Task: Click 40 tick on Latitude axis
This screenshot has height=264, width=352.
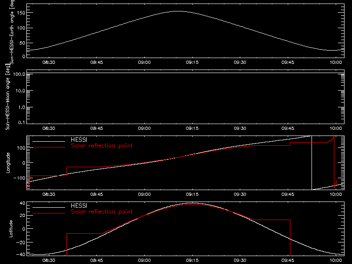Action: [x=22, y=203]
